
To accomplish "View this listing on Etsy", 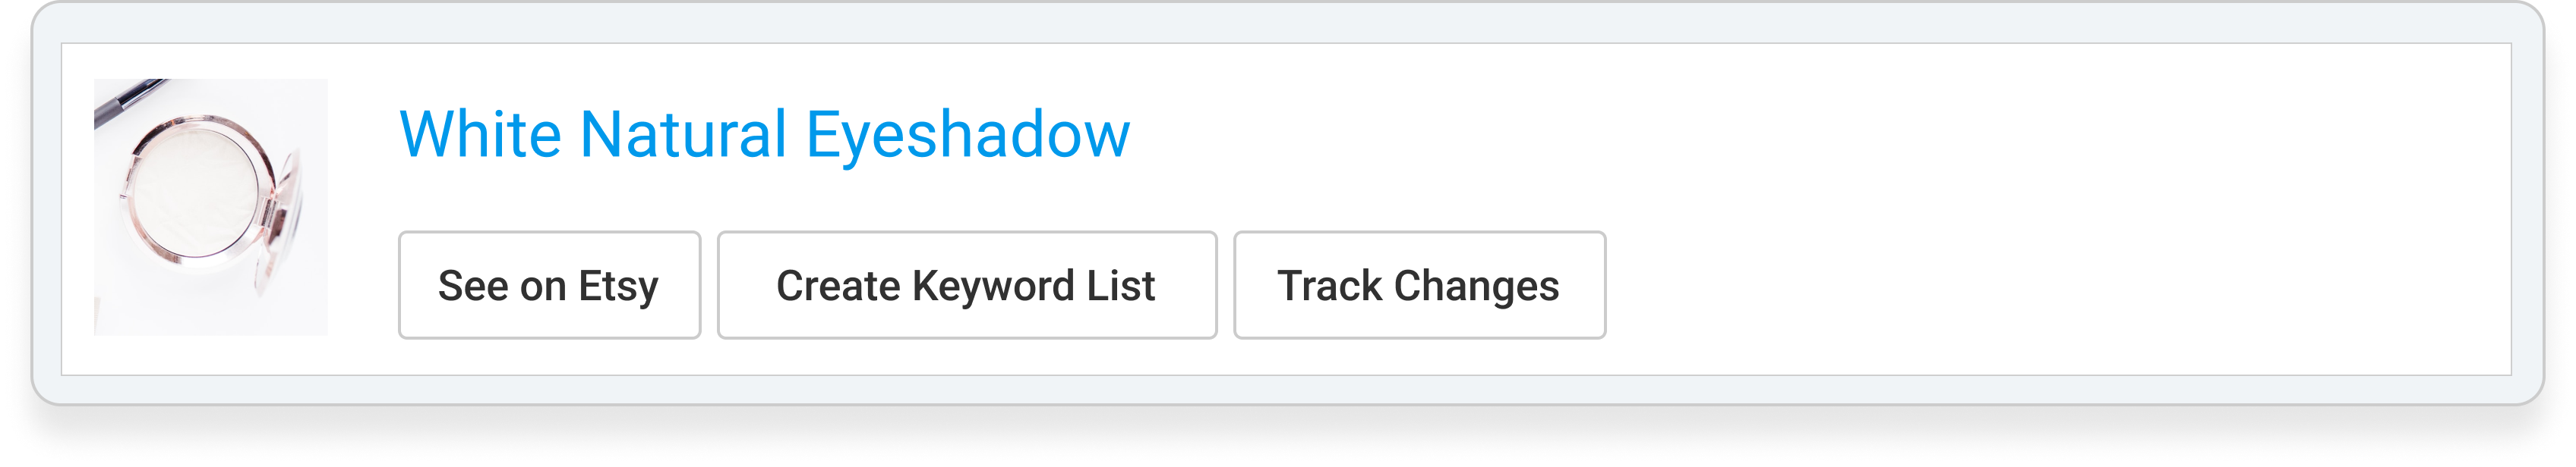I will 549,285.
